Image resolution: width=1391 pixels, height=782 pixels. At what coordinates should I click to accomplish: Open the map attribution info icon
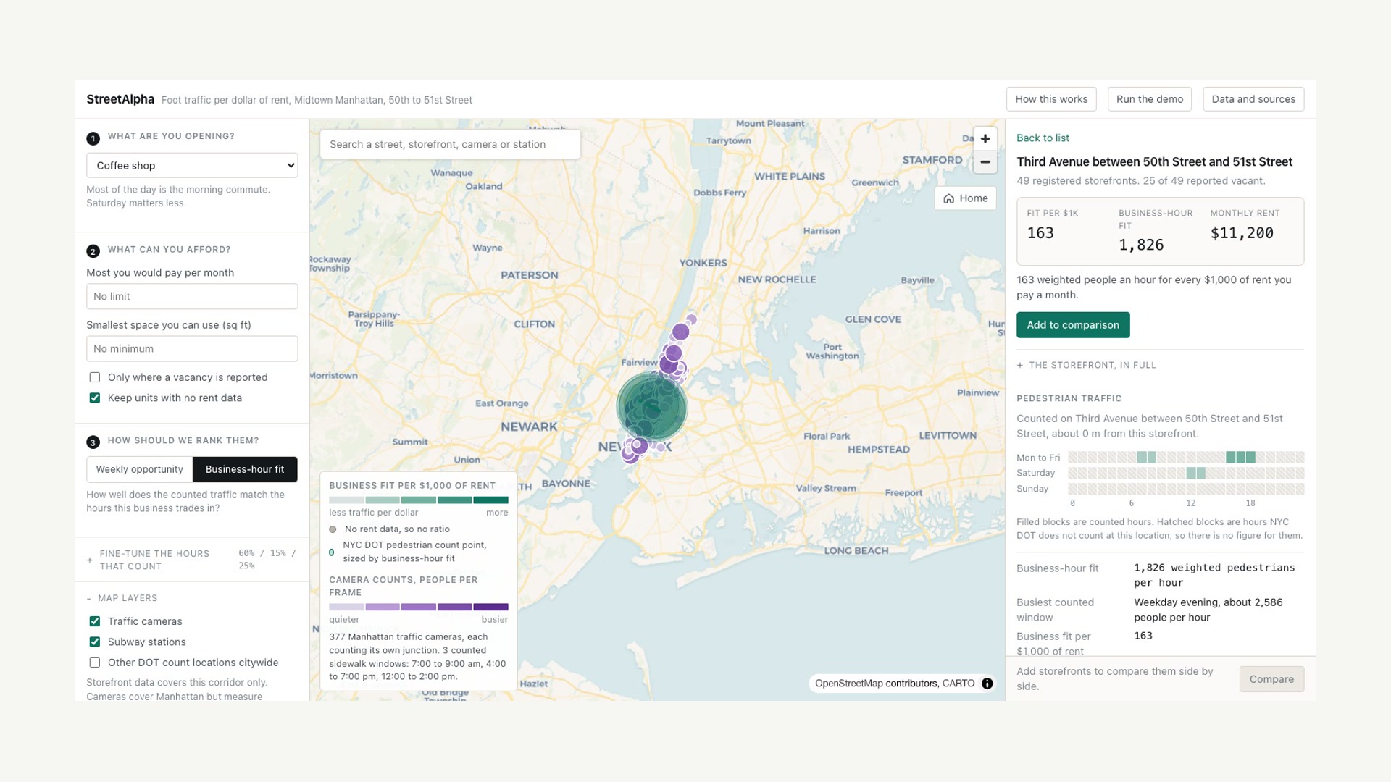[x=987, y=684]
